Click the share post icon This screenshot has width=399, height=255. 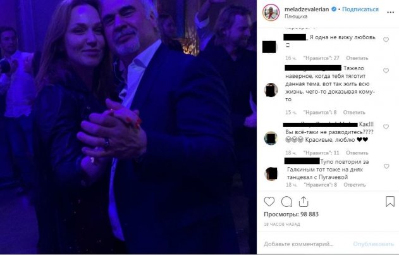coord(304,202)
